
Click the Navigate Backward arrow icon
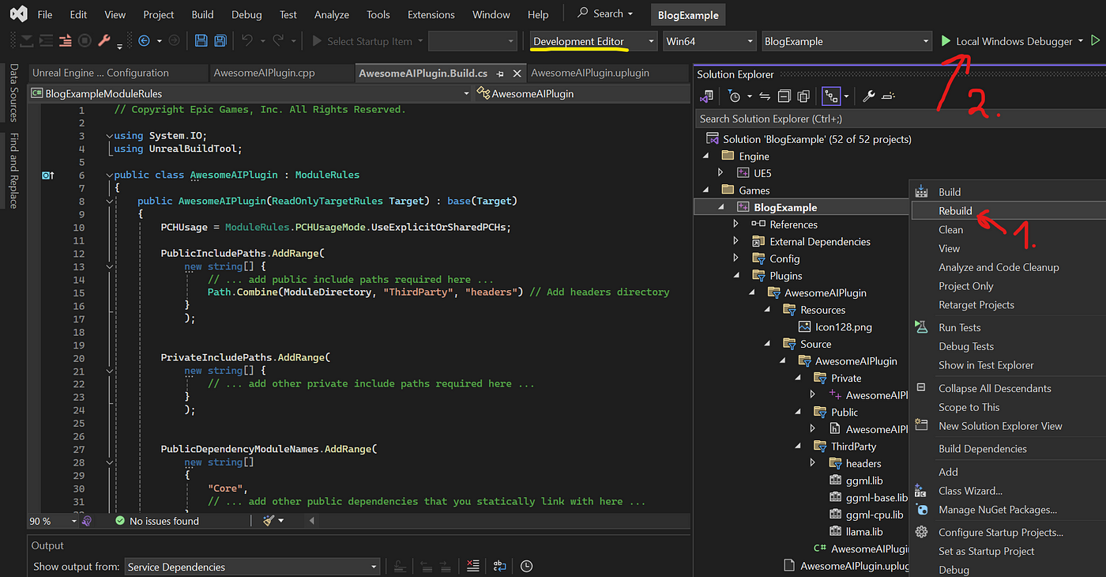pyautogui.click(x=145, y=41)
